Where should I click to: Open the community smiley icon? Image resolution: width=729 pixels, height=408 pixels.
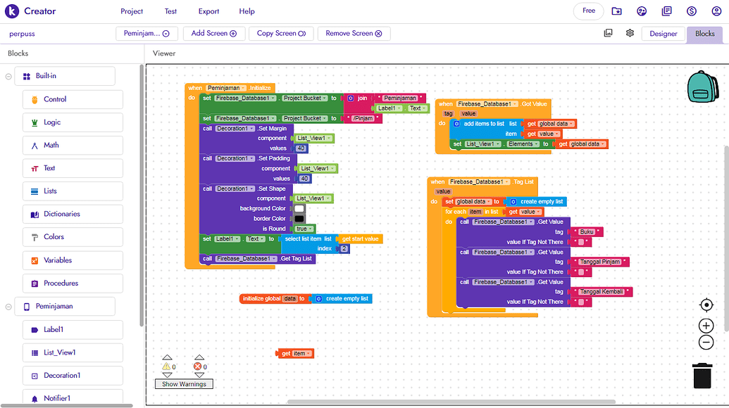coord(642,11)
